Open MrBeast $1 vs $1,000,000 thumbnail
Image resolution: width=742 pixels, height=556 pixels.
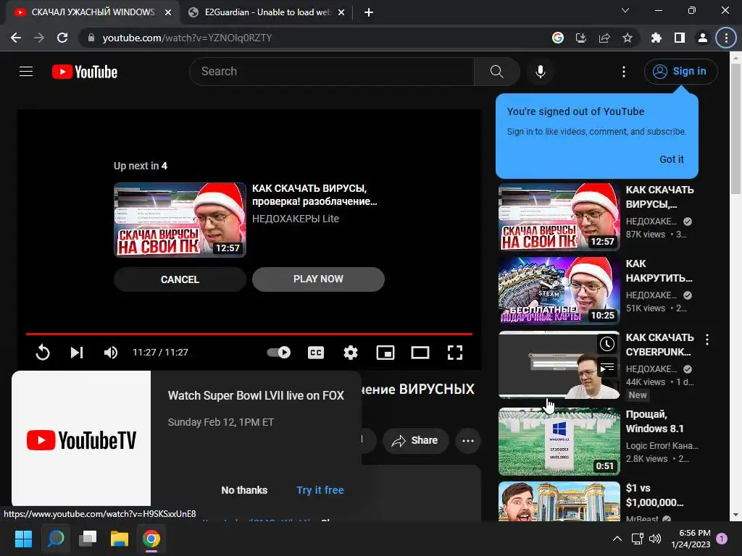(559, 501)
